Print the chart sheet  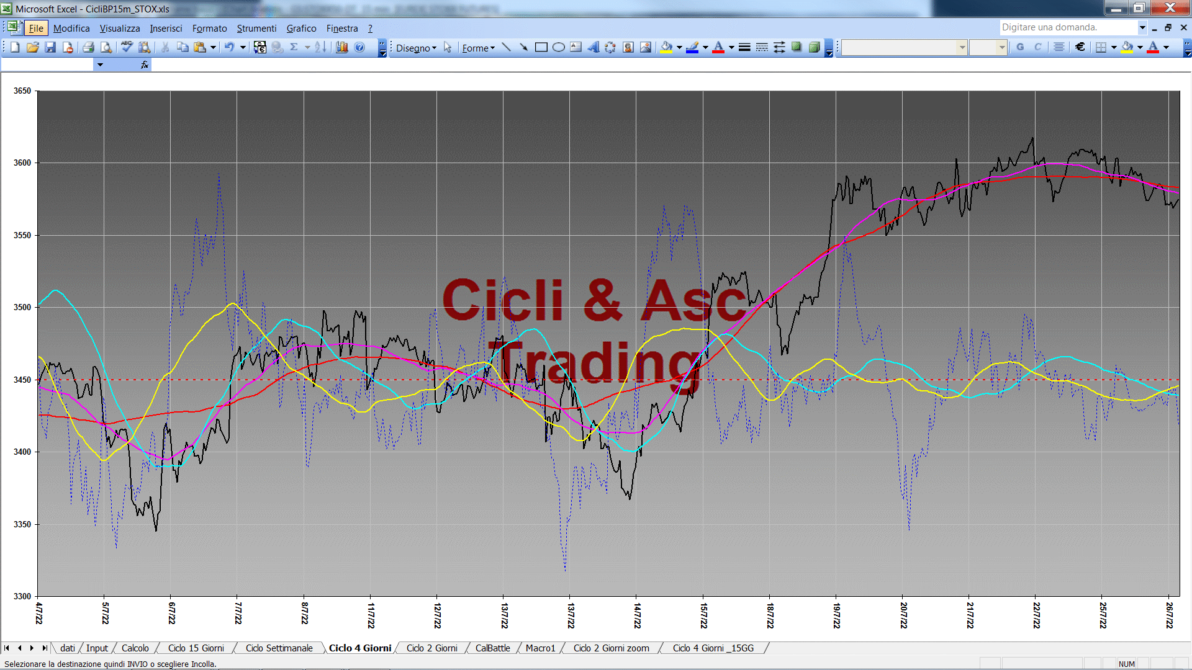click(89, 47)
